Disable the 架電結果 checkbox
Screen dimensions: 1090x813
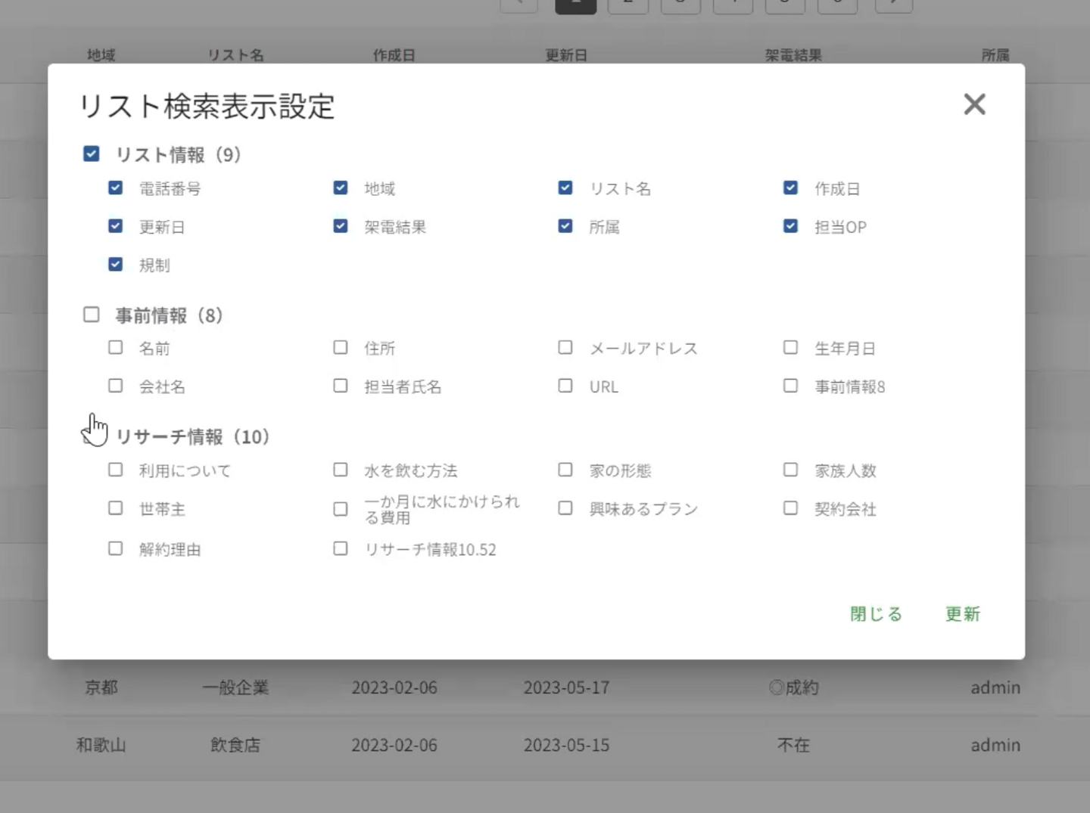341,226
